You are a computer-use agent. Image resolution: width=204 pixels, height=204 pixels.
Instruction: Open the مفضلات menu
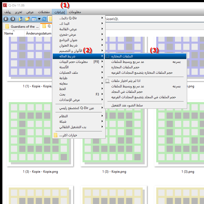(x=44, y=12)
